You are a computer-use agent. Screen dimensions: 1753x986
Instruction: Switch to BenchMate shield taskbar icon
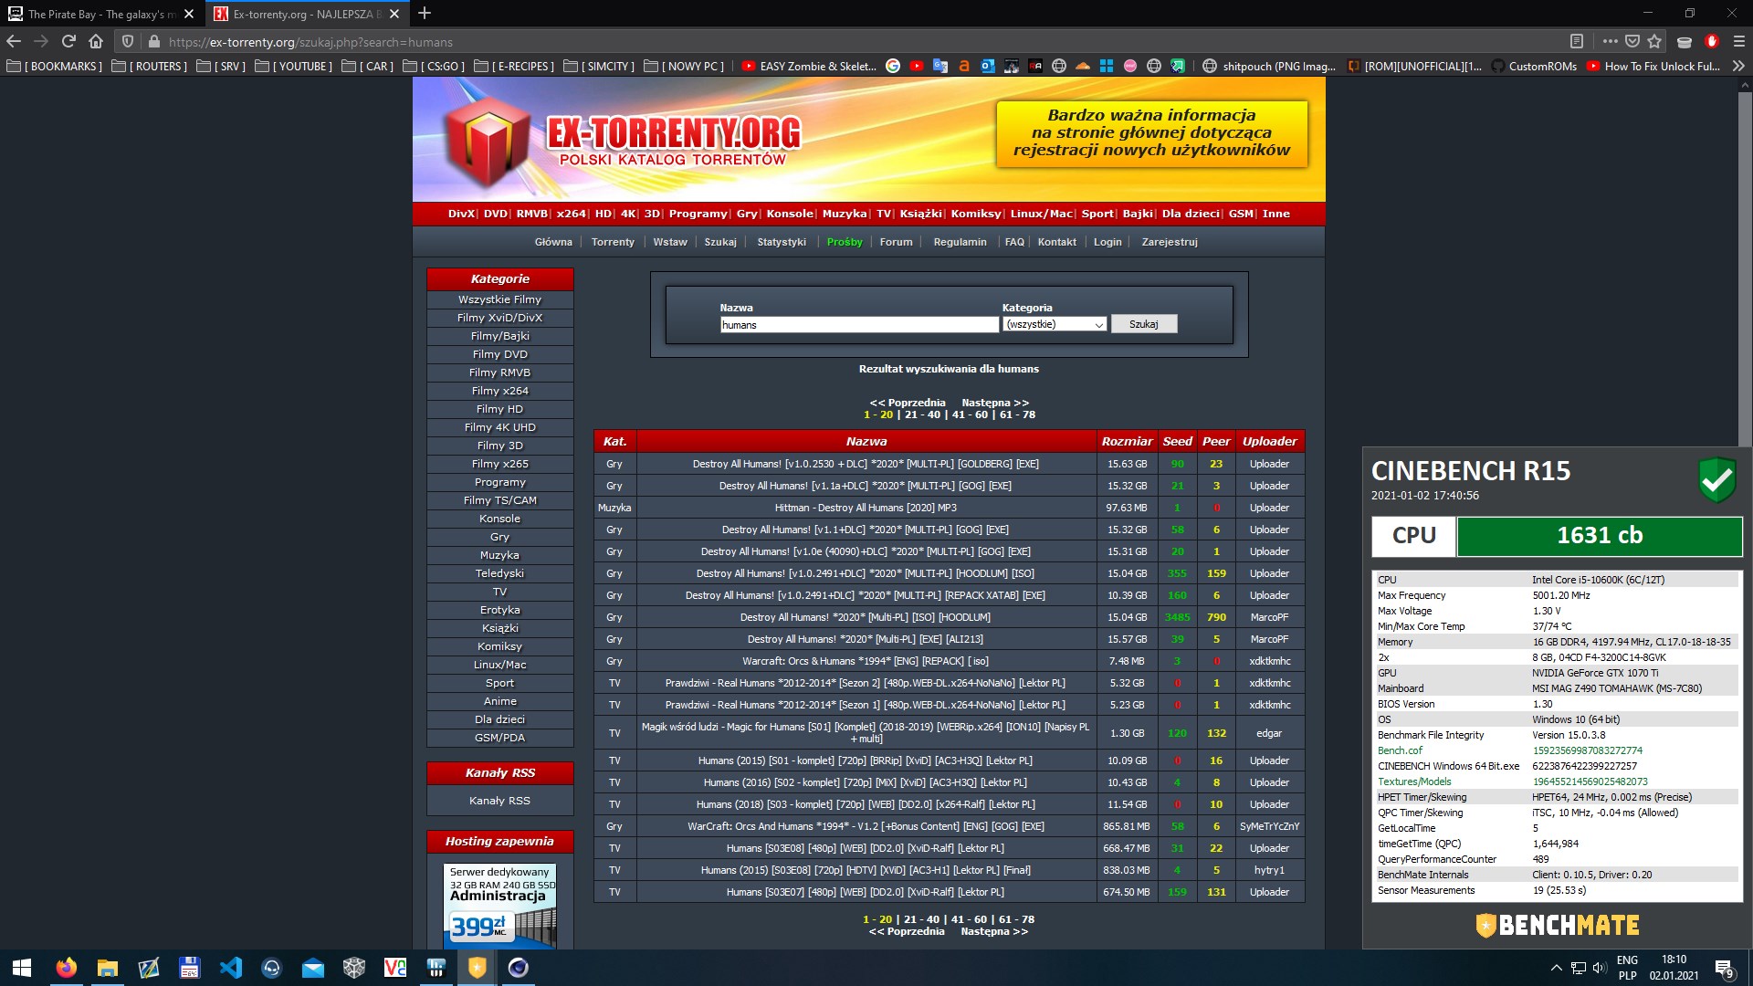tap(478, 968)
